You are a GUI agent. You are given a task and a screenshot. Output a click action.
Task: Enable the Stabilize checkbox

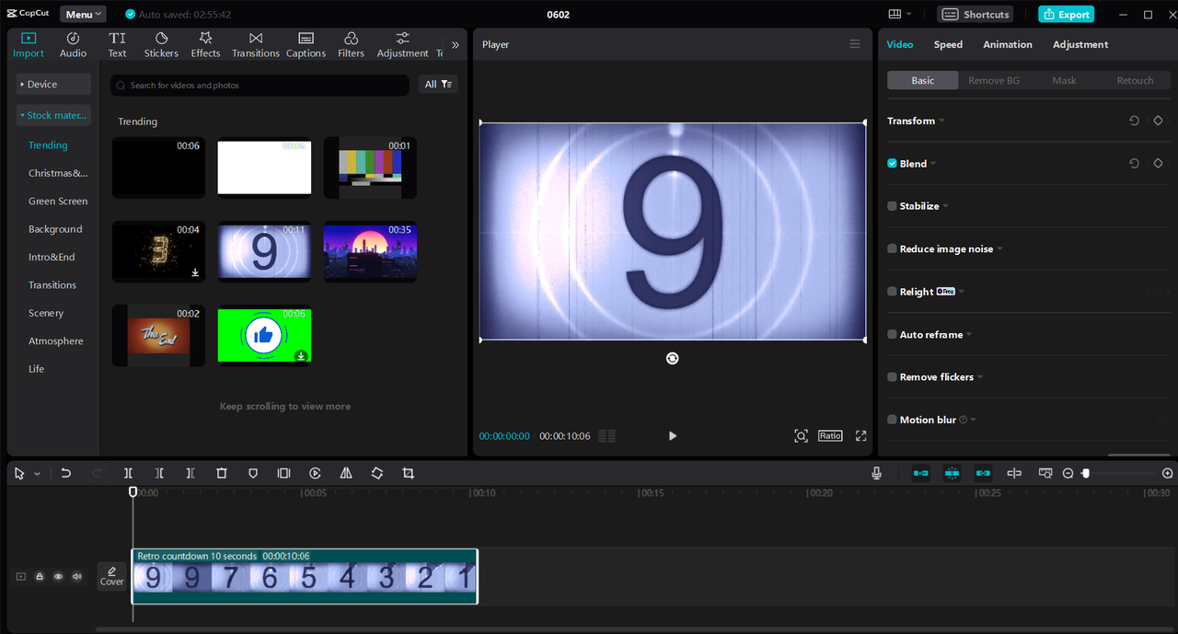[x=892, y=206]
